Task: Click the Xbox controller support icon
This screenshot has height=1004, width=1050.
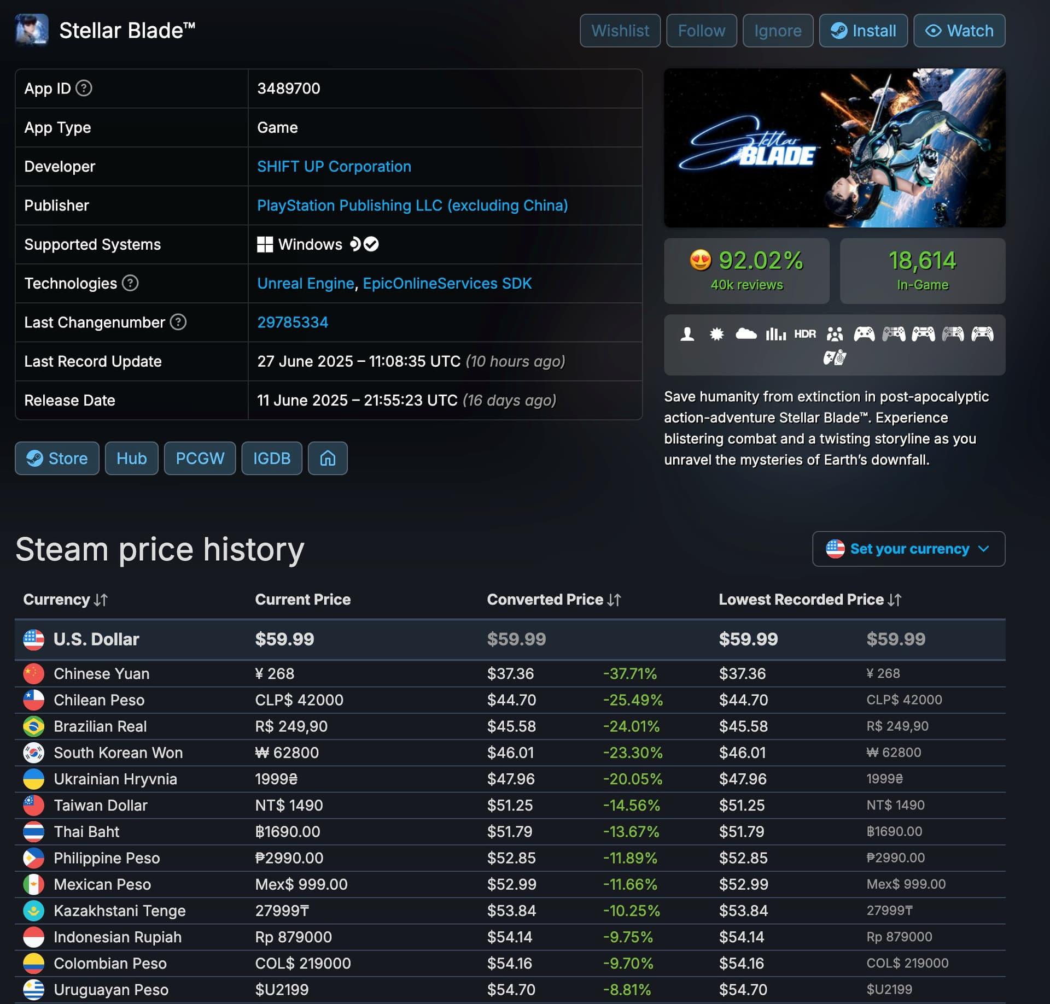Action: click(x=864, y=333)
